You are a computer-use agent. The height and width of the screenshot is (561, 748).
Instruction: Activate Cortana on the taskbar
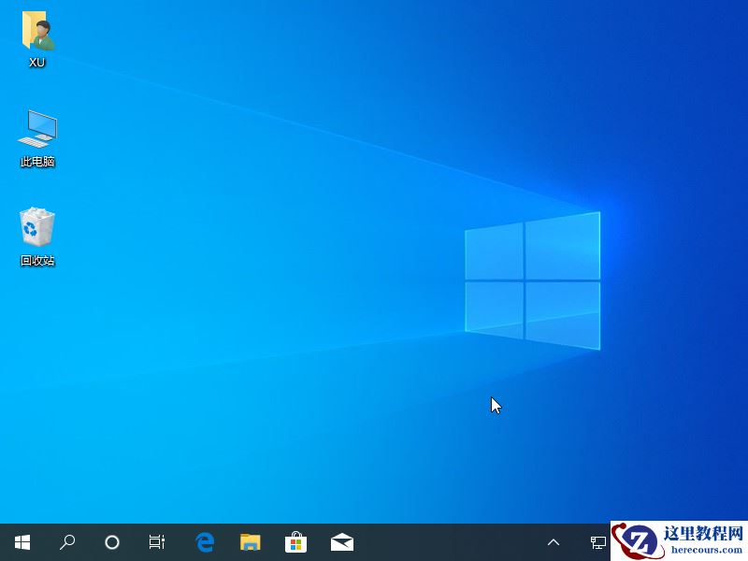point(112,542)
